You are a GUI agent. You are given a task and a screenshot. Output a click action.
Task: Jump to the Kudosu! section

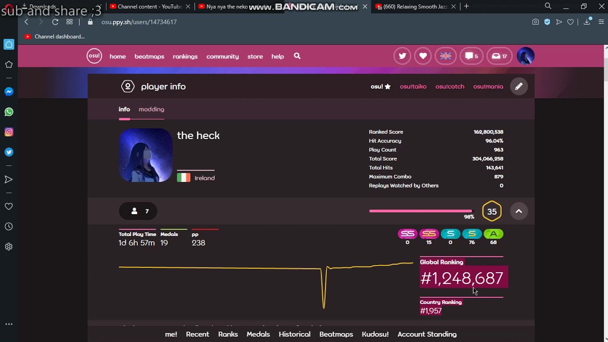pyautogui.click(x=375, y=334)
